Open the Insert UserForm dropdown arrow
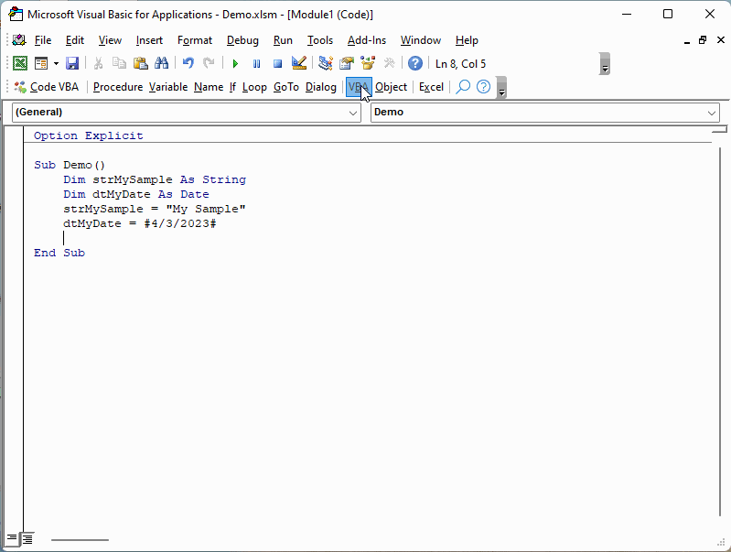The image size is (731, 552). click(56, 63)
